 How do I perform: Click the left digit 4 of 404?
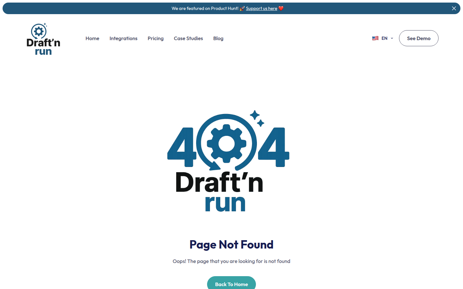coord(182,147)
